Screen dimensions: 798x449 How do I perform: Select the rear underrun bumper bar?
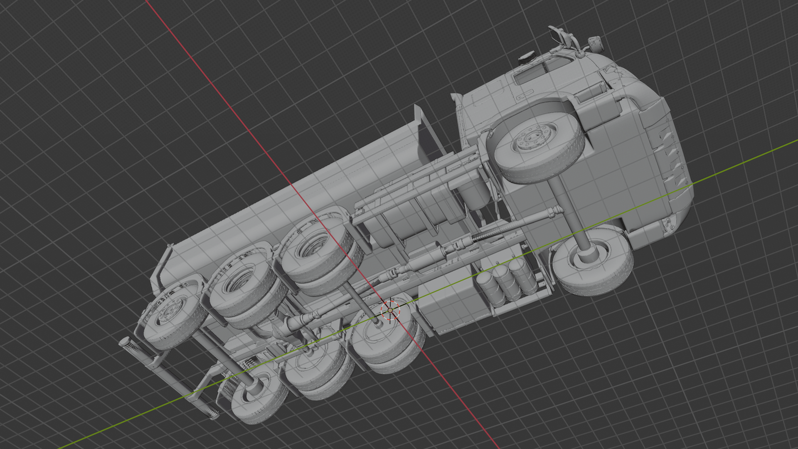coord(169,377)
